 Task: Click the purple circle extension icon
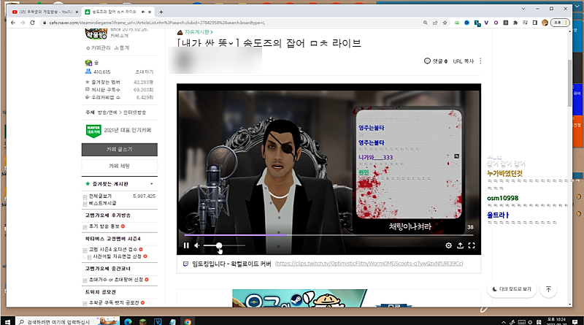tap(496, 23)
